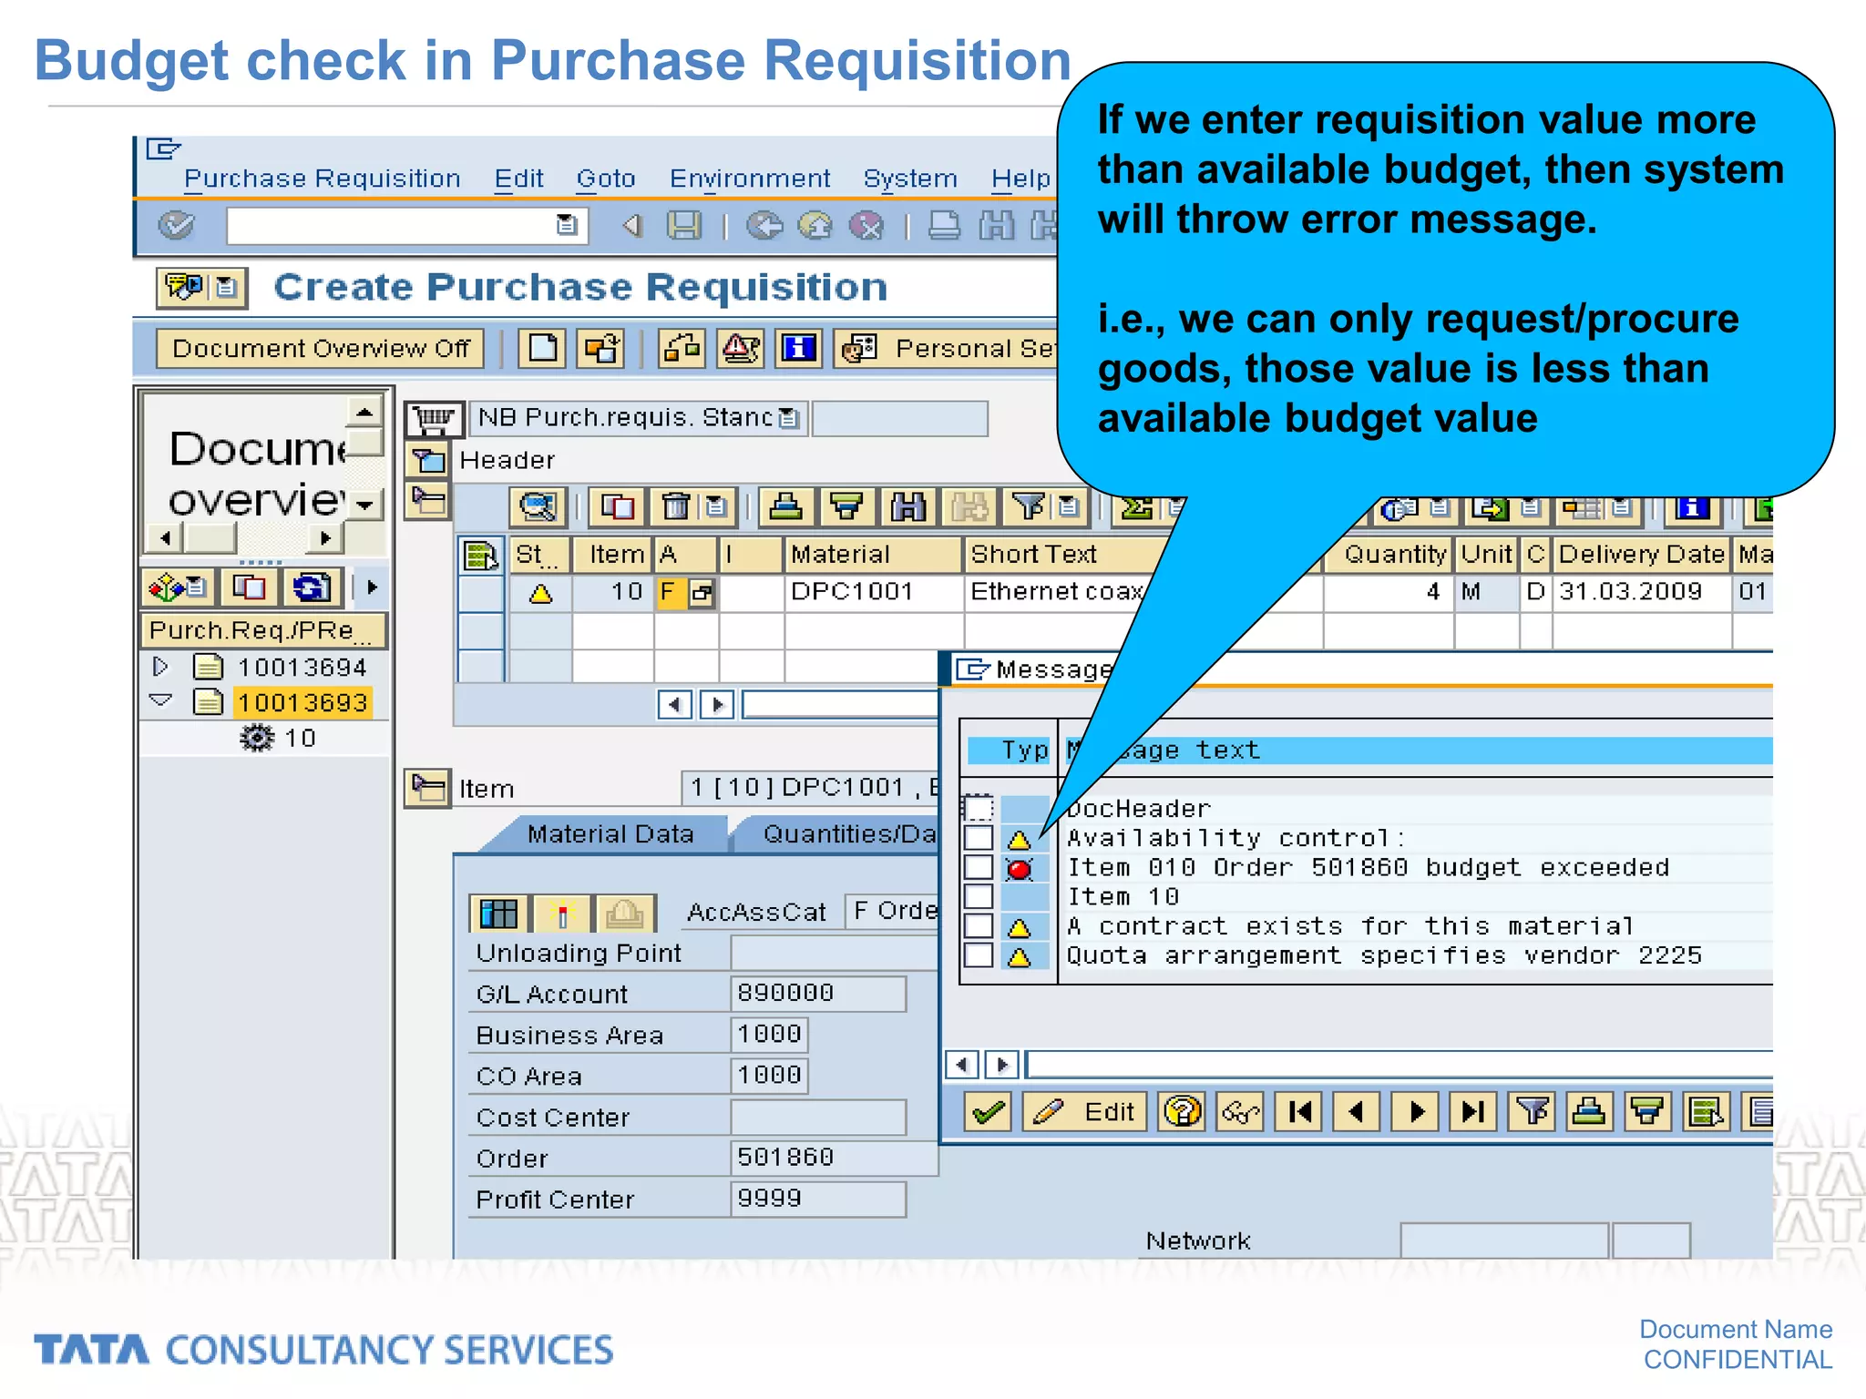Click the refresh icon in document overview
Viewport: 1866px width, 1399px height.
[x=311, y=587]
